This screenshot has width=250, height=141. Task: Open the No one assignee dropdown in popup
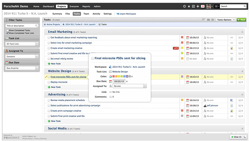tap(129, 86)
